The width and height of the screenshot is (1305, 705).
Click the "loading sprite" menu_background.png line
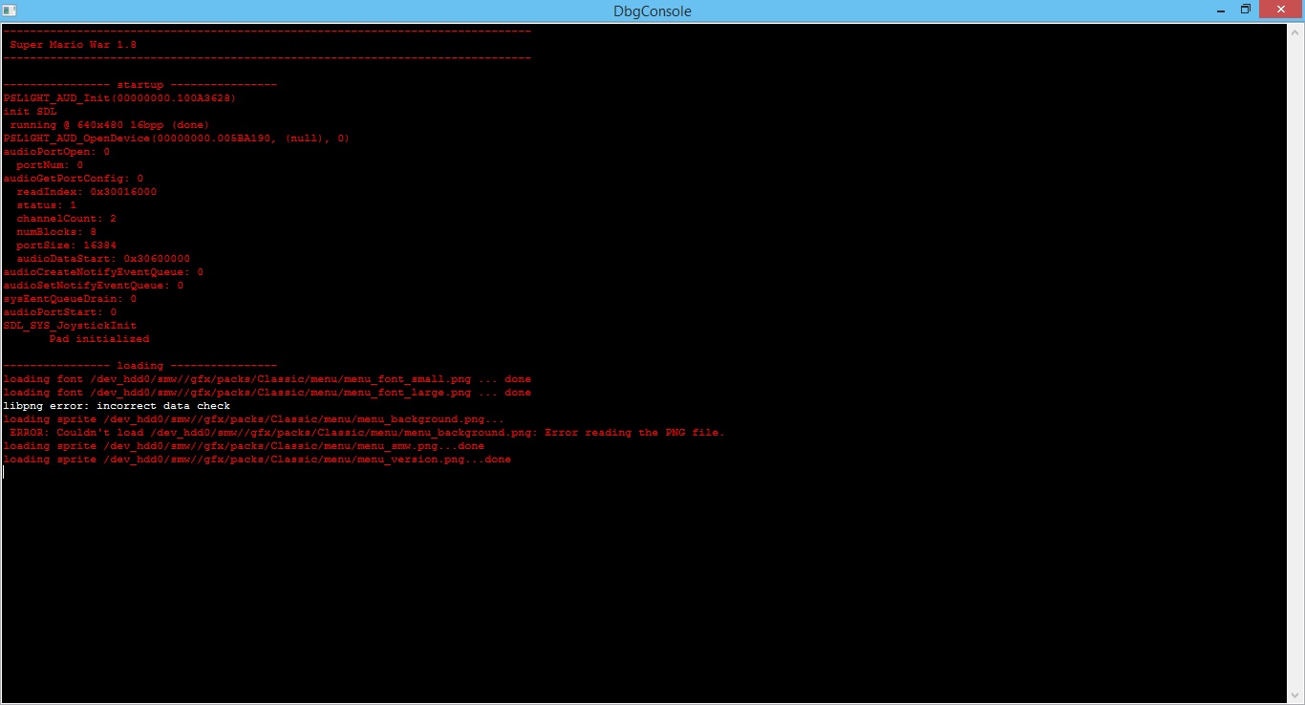(254, 419)
